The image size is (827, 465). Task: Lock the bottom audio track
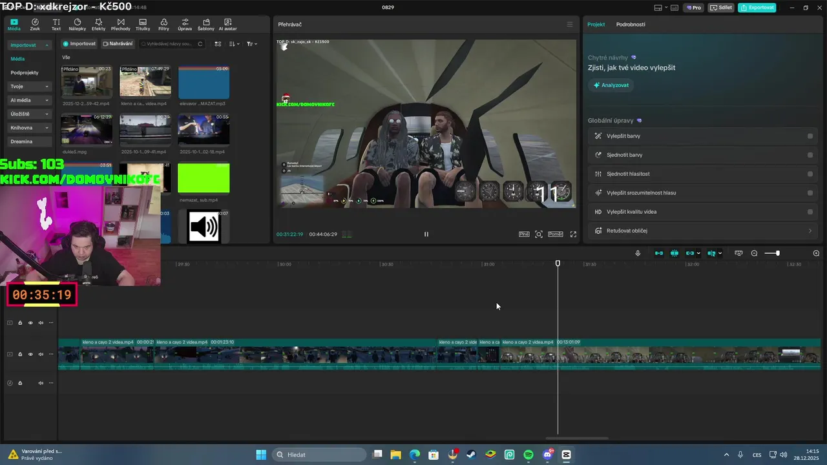[20, 383]
